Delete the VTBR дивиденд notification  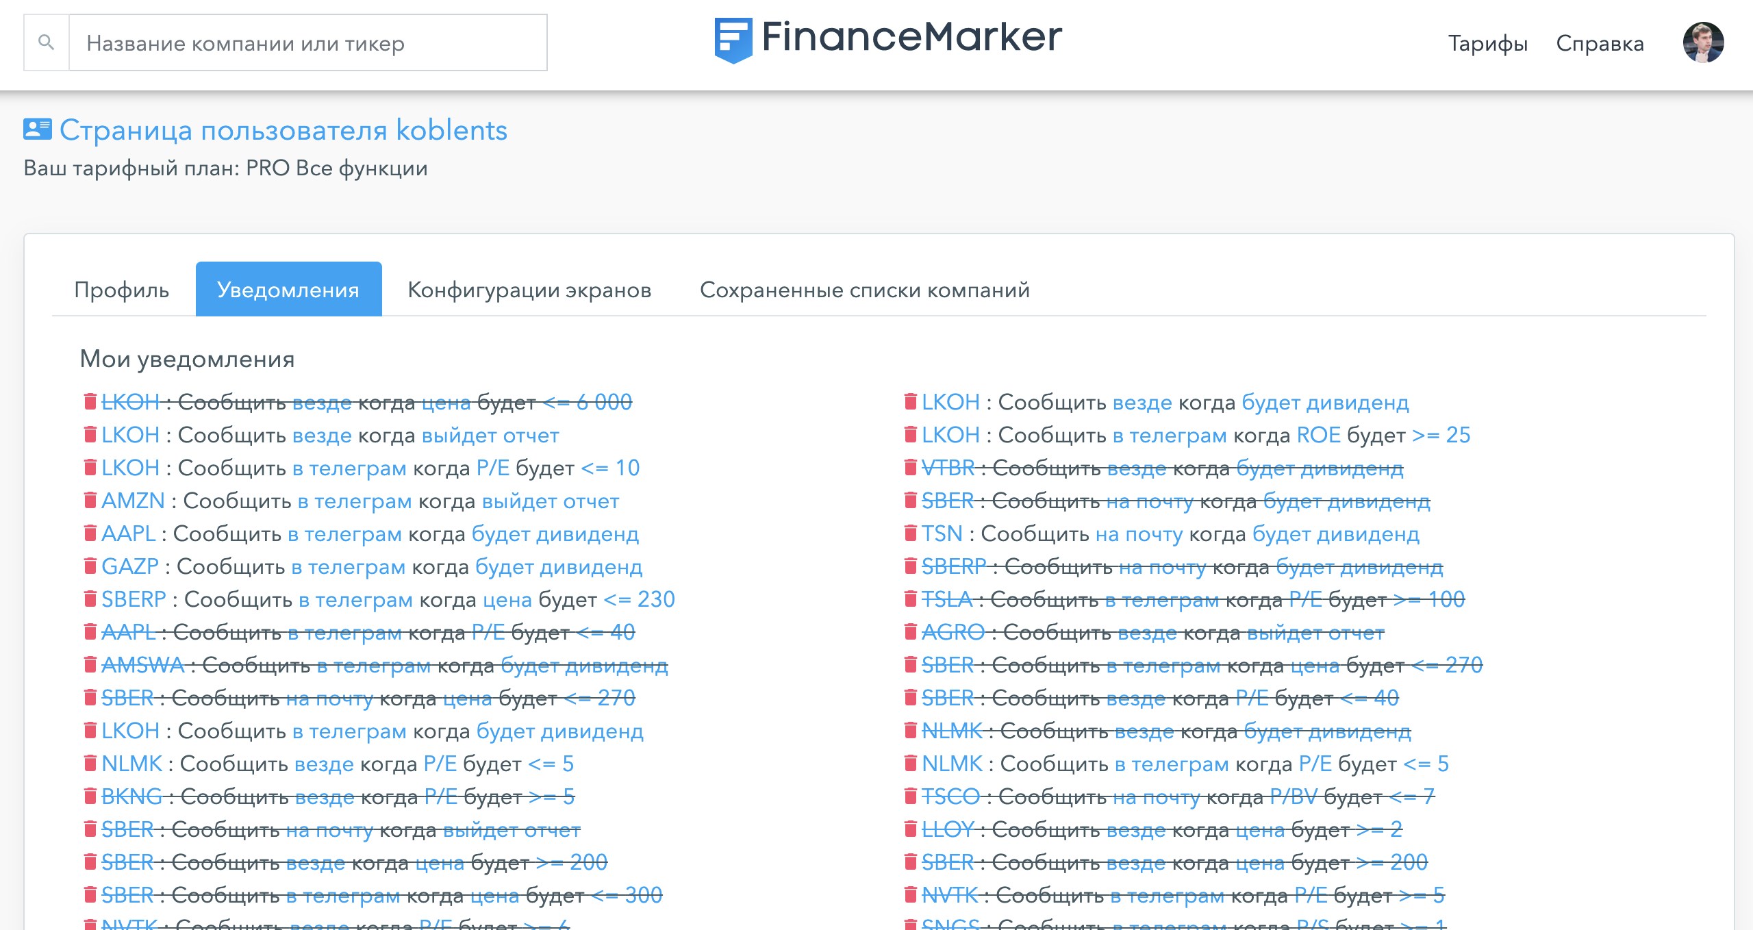(x=910, y=467)
